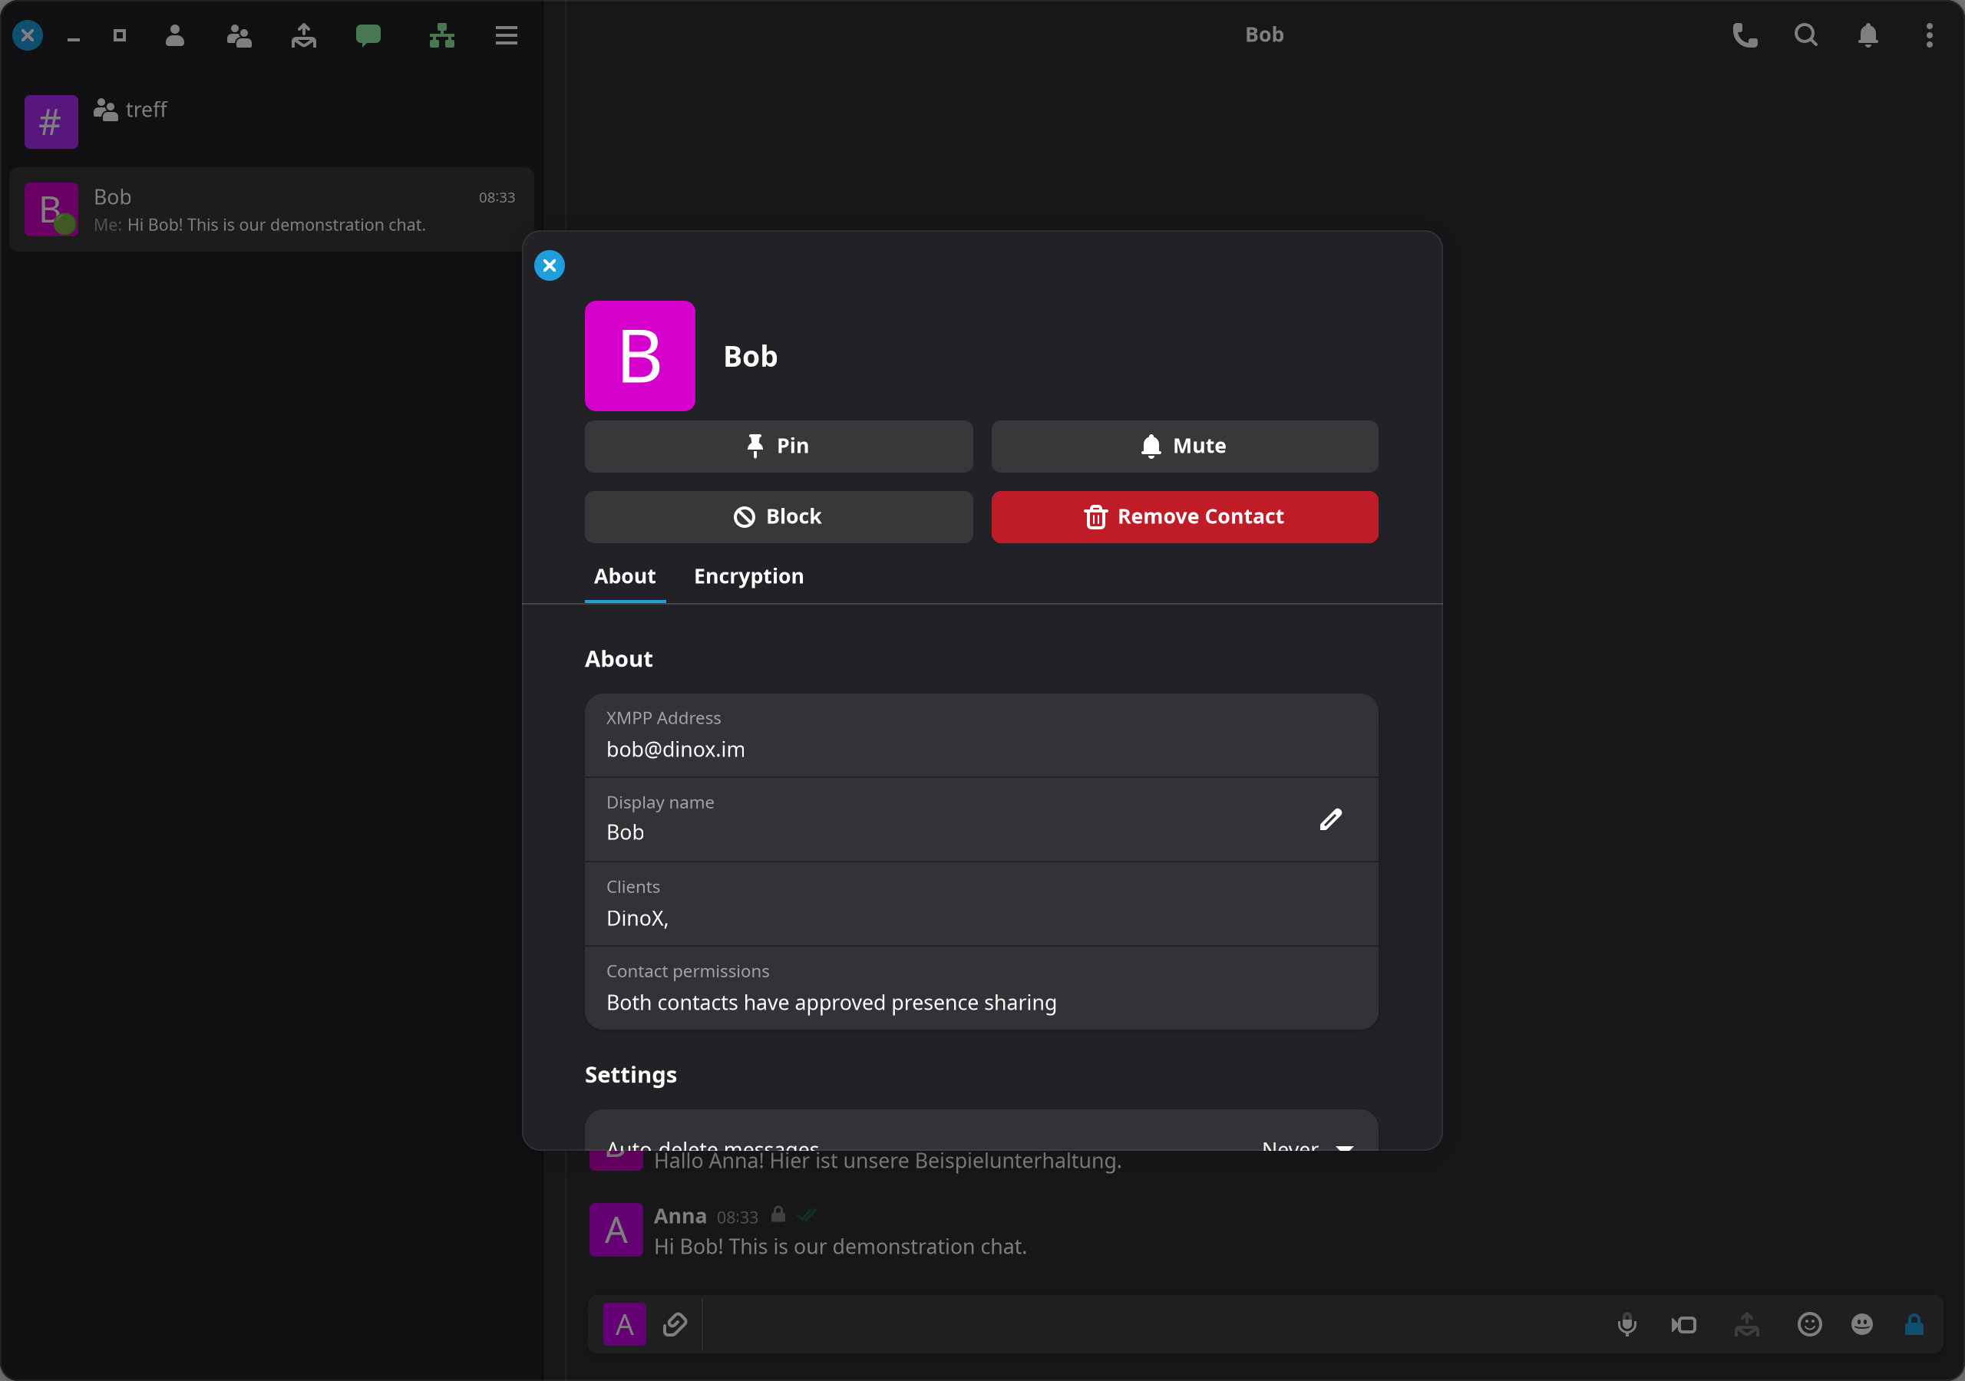
Task: Click the Contact permissions presence sharing row
Action: coord(981,987)
